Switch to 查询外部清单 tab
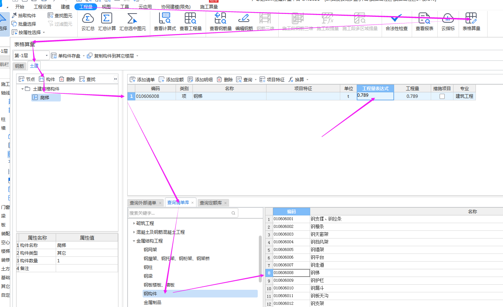The width and height of the screenshot is (503, 307). click(146, 203)
